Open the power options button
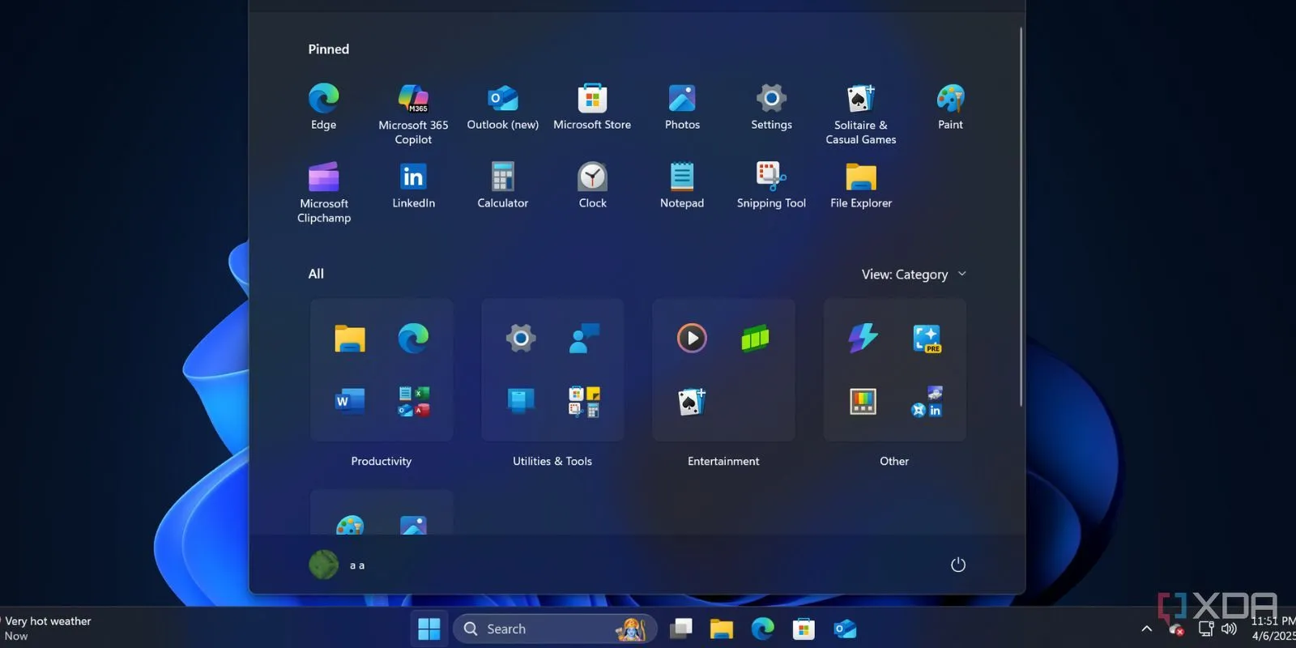 coord(957,565)
